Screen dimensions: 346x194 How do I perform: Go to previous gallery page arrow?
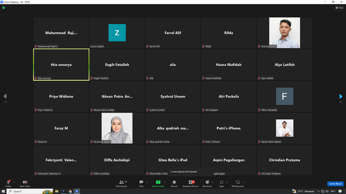5,96
